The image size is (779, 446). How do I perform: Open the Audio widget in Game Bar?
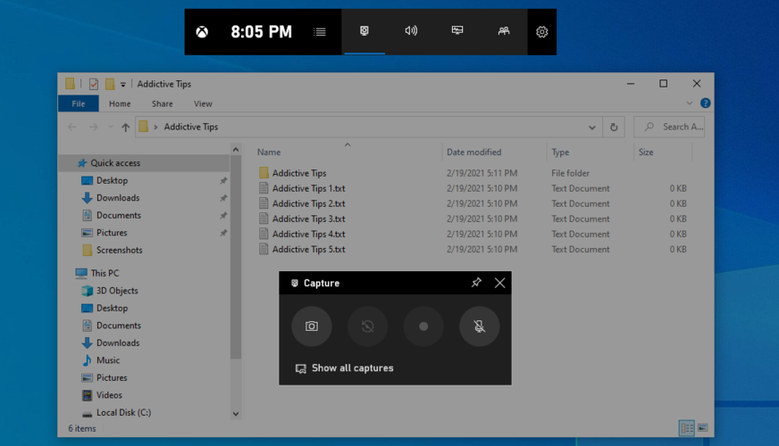411,31
